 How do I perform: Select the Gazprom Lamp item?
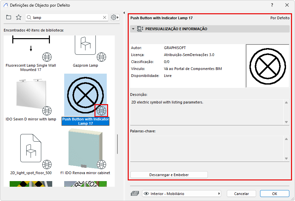[85, 52]
